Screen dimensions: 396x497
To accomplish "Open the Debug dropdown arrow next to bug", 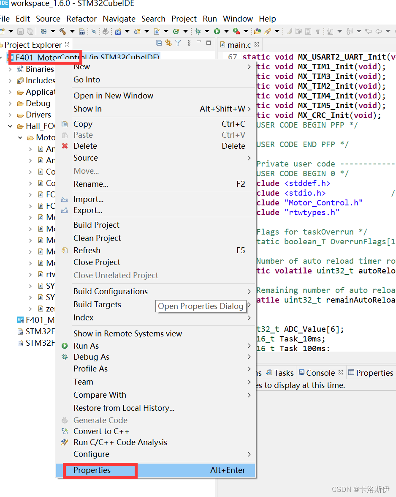I will coord(207,31).
